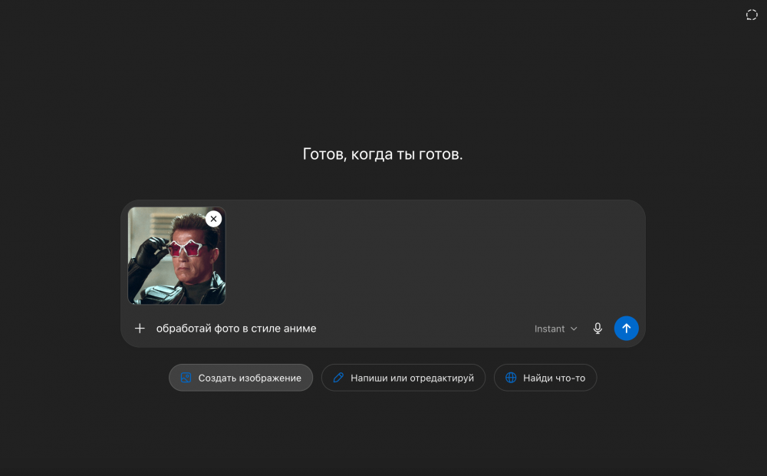767x476 pixels.
Task: Send the message with the blue arrow button
Action: pyautogui.click(x=626, y=328)
